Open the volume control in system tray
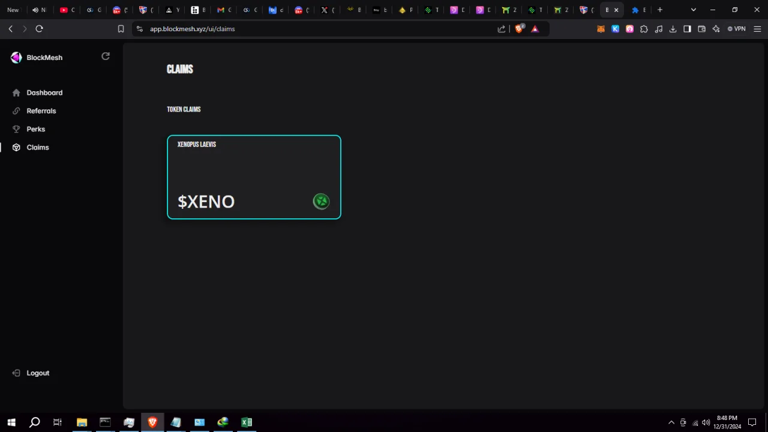Viewport: 768px width, 432px height. tap(706, 422)
